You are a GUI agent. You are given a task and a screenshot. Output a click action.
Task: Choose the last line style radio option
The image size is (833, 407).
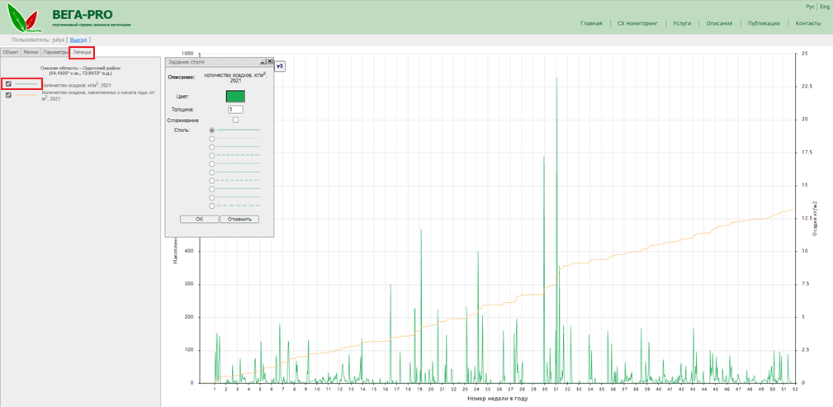212,206
